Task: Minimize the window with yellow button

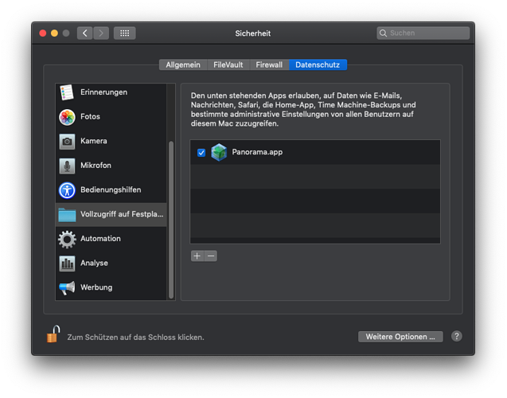Action: tap(54, 33)
